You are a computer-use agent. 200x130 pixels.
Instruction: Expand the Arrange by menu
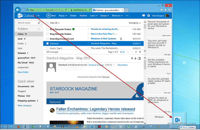point(135,23)
